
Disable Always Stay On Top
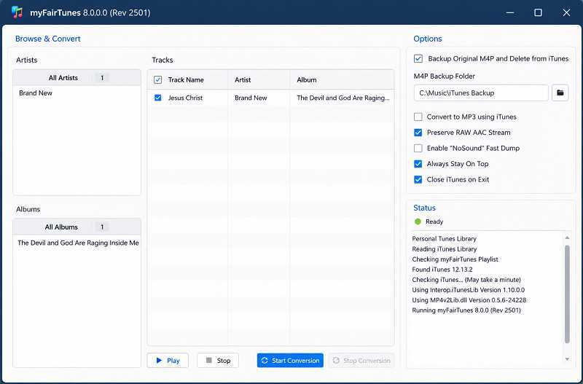418,163
